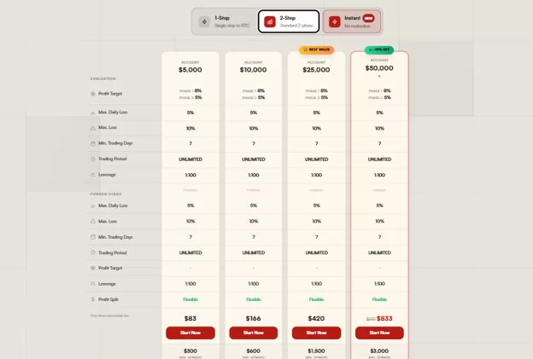Click evaluation 1:100 leverage in $25,000 column
The height and width of the screenshot is (359, 533).
tap(316, 175)
